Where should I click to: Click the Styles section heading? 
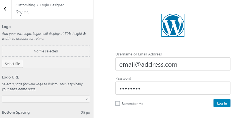[22, 13]
